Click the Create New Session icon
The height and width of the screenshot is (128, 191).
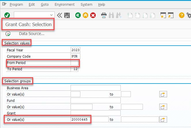[163, 15]
